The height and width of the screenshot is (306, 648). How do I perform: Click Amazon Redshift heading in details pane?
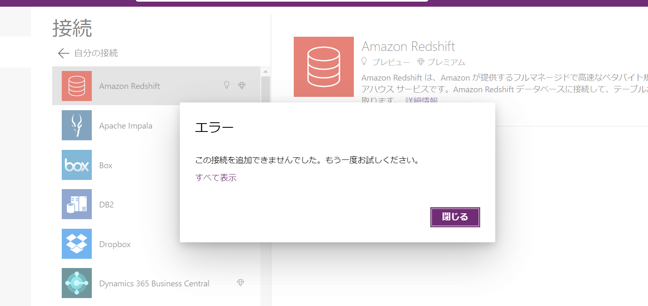408,46
